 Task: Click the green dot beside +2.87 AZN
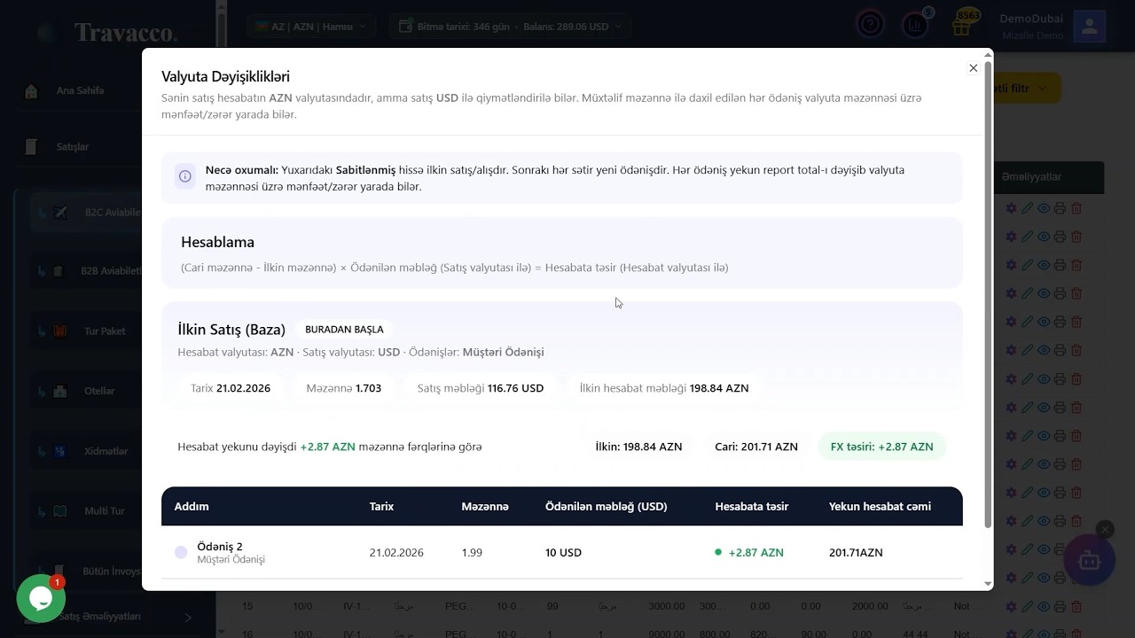718,552
